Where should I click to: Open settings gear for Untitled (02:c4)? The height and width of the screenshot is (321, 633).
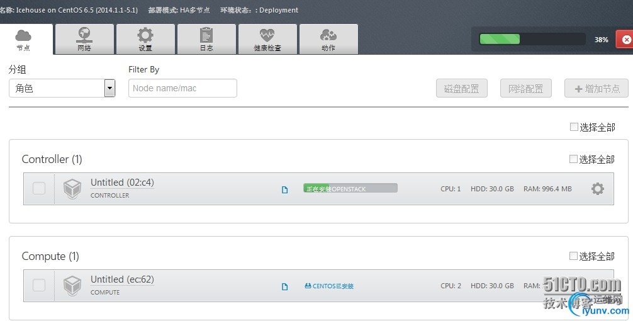[598, 189]
